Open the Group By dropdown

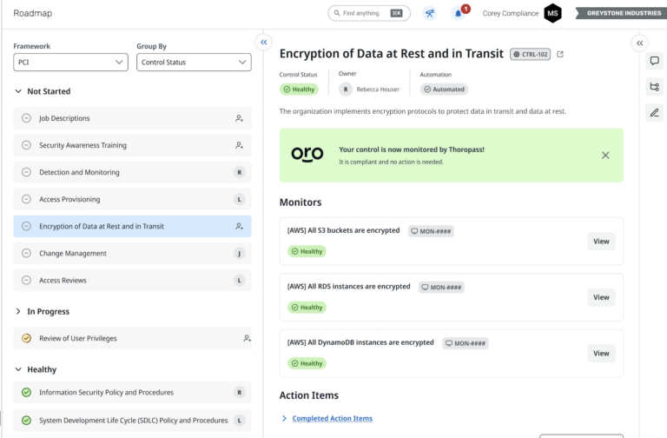coord(194,63)
